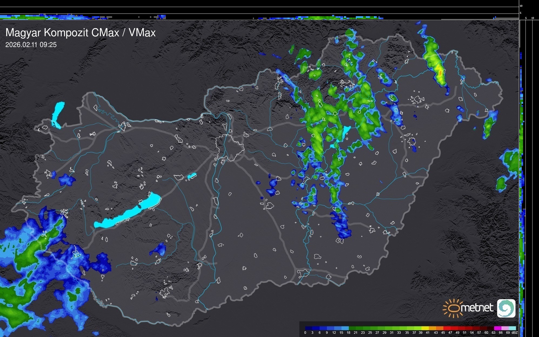Click the red 45 dBZ legend swatch
Image resolution: width=539 pixels, height=337 pixels.
tap(446, 328)
